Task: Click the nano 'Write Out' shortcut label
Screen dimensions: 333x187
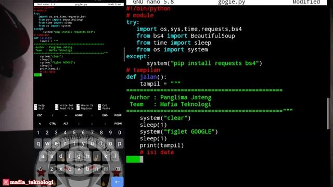Action: tap(66, 105)
